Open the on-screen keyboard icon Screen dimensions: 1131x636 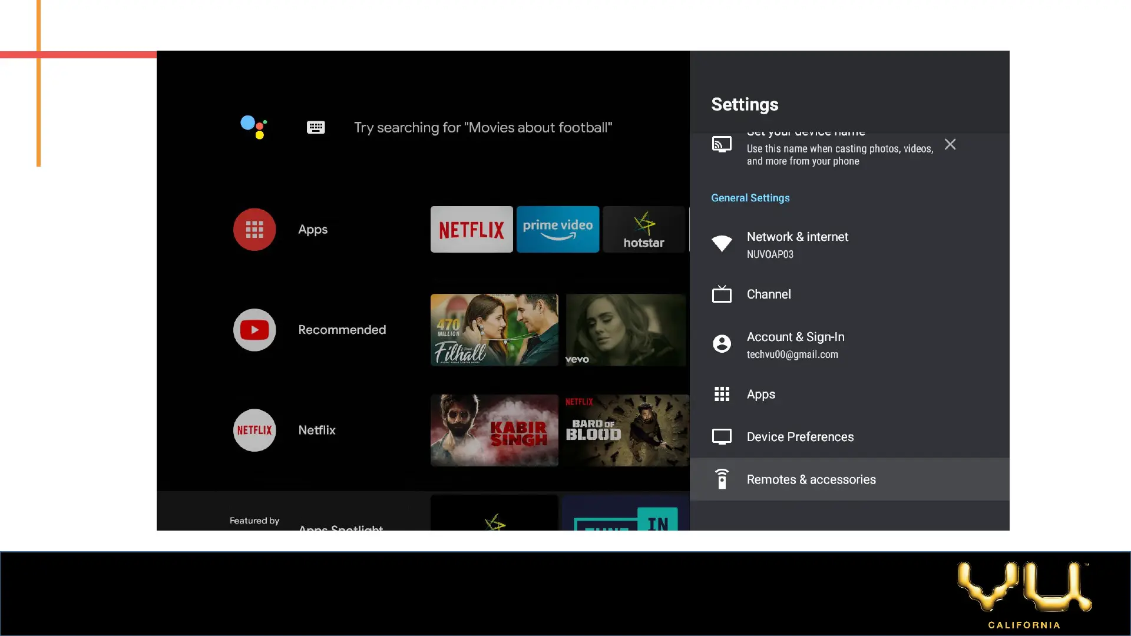(316, 127)
